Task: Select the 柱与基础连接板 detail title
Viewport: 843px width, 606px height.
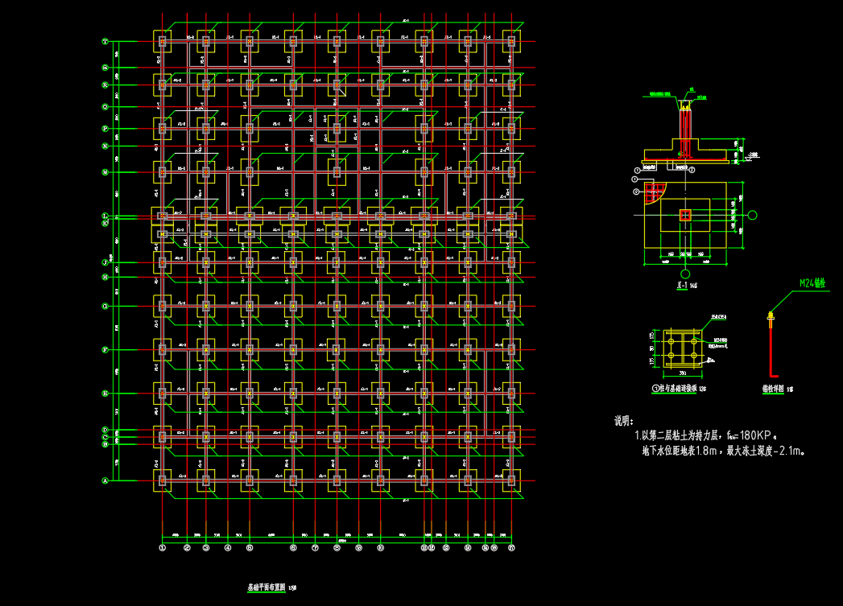Action: [x=675, y=389]
